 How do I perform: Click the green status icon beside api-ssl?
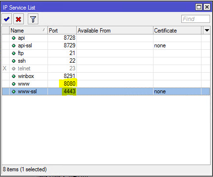click(x=14, y=46)
